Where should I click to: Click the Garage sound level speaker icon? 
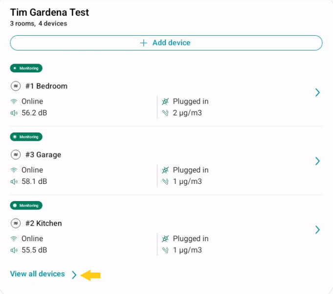[x=14, y=181]
